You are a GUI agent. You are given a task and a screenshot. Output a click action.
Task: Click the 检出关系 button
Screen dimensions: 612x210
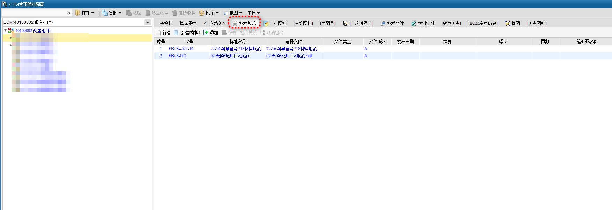[248, 32]
